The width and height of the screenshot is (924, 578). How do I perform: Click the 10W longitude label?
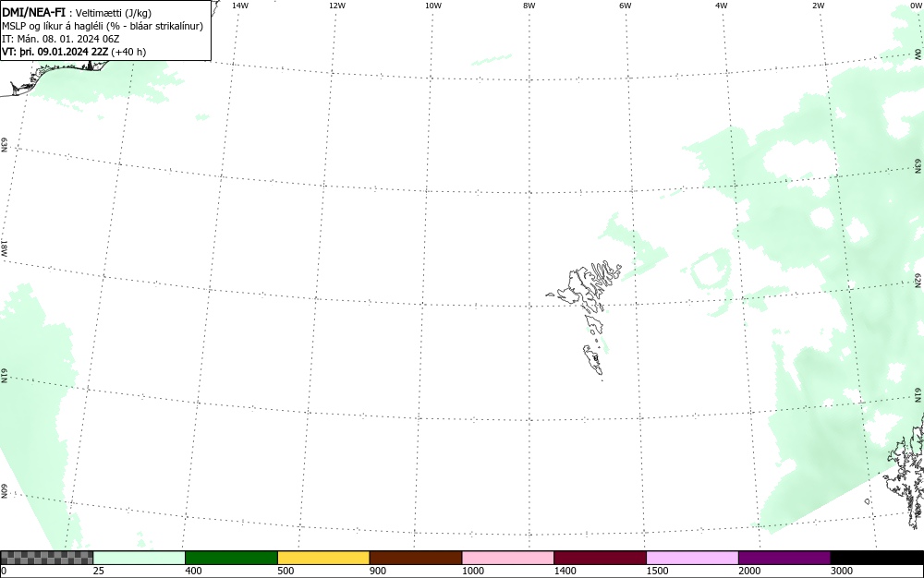point(433,6)
